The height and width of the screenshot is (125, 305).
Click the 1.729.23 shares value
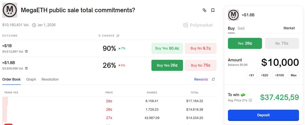tap(152, 109)
